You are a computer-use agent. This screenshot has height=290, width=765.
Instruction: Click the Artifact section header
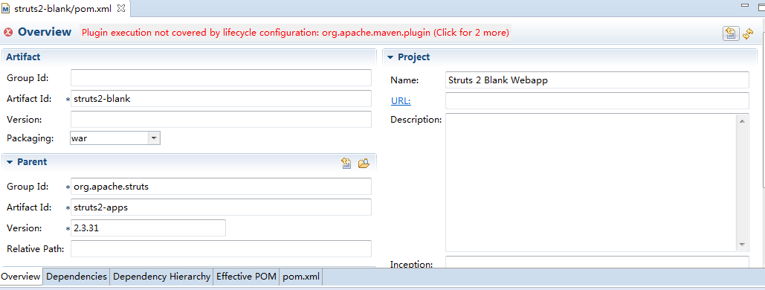(23, 57)
